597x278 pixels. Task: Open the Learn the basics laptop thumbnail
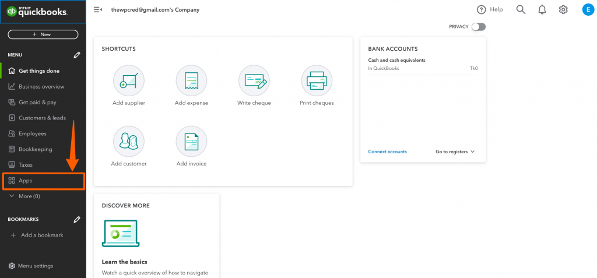pos(121,234)
